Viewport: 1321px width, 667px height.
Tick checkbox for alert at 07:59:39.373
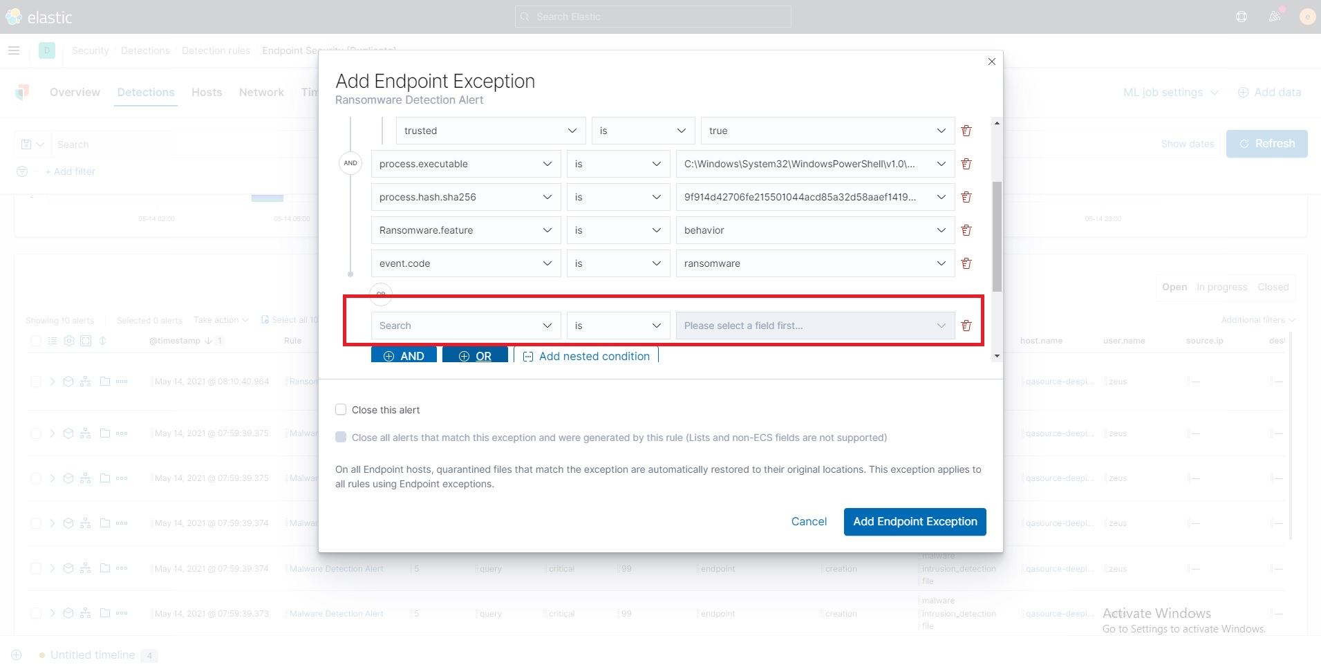tap(36, 614)
